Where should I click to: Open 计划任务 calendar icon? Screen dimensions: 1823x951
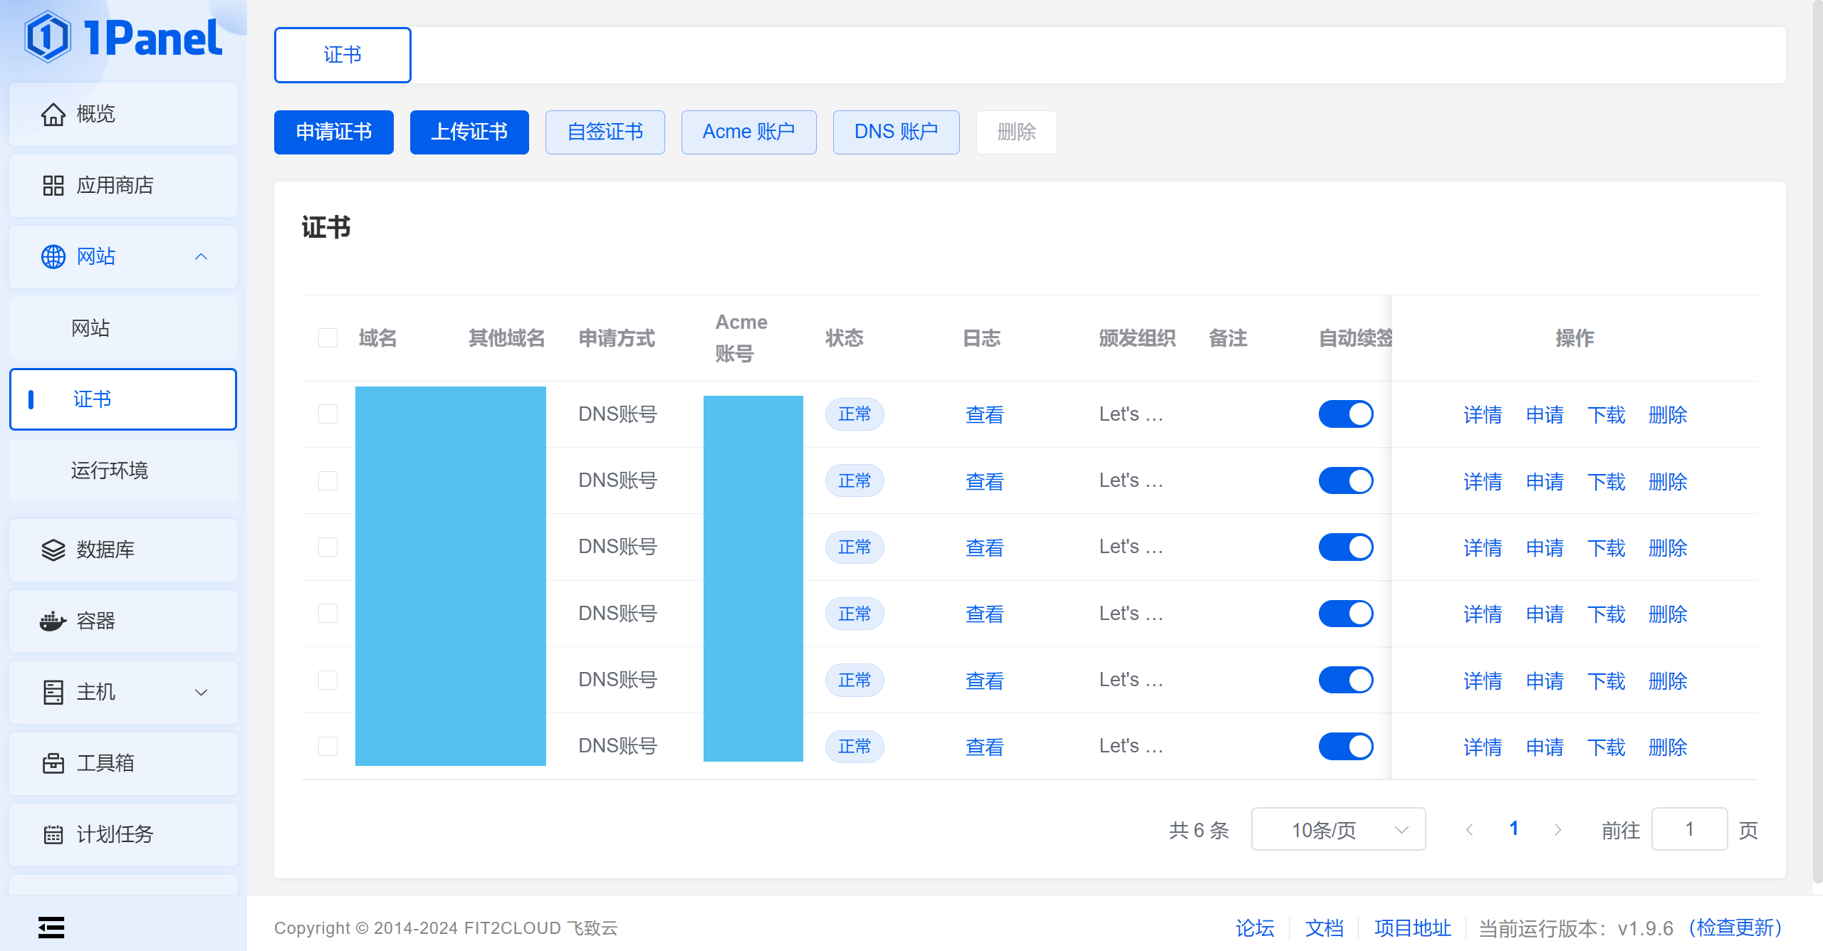[53, 834]
